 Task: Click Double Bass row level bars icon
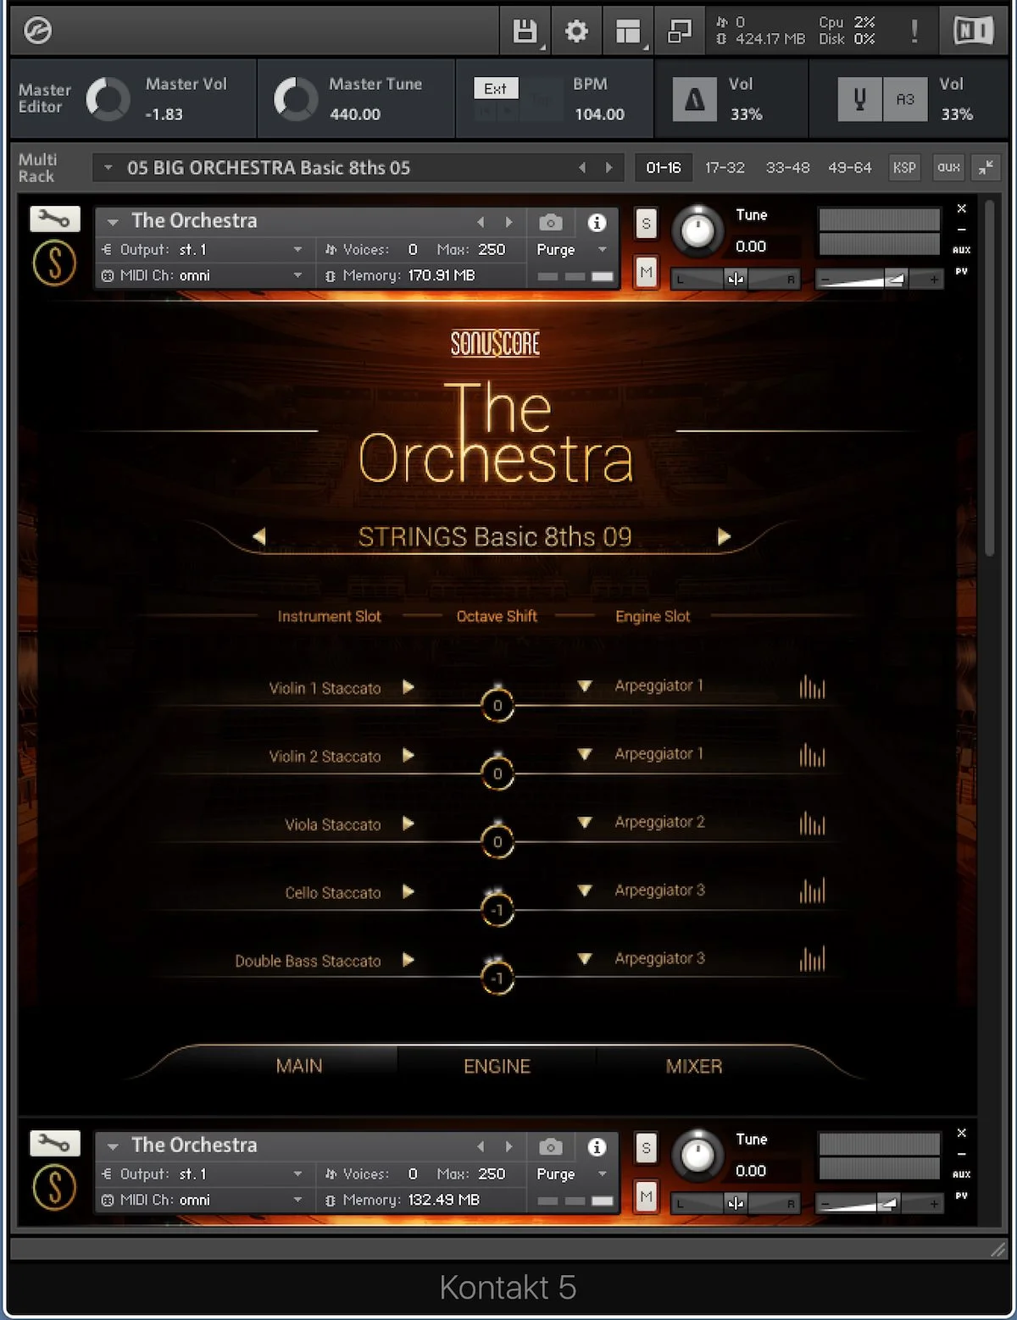pos(812,960)
